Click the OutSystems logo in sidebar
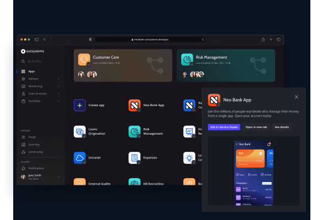The width and height of the screenshot is (312, 220). tap(32, 51)
